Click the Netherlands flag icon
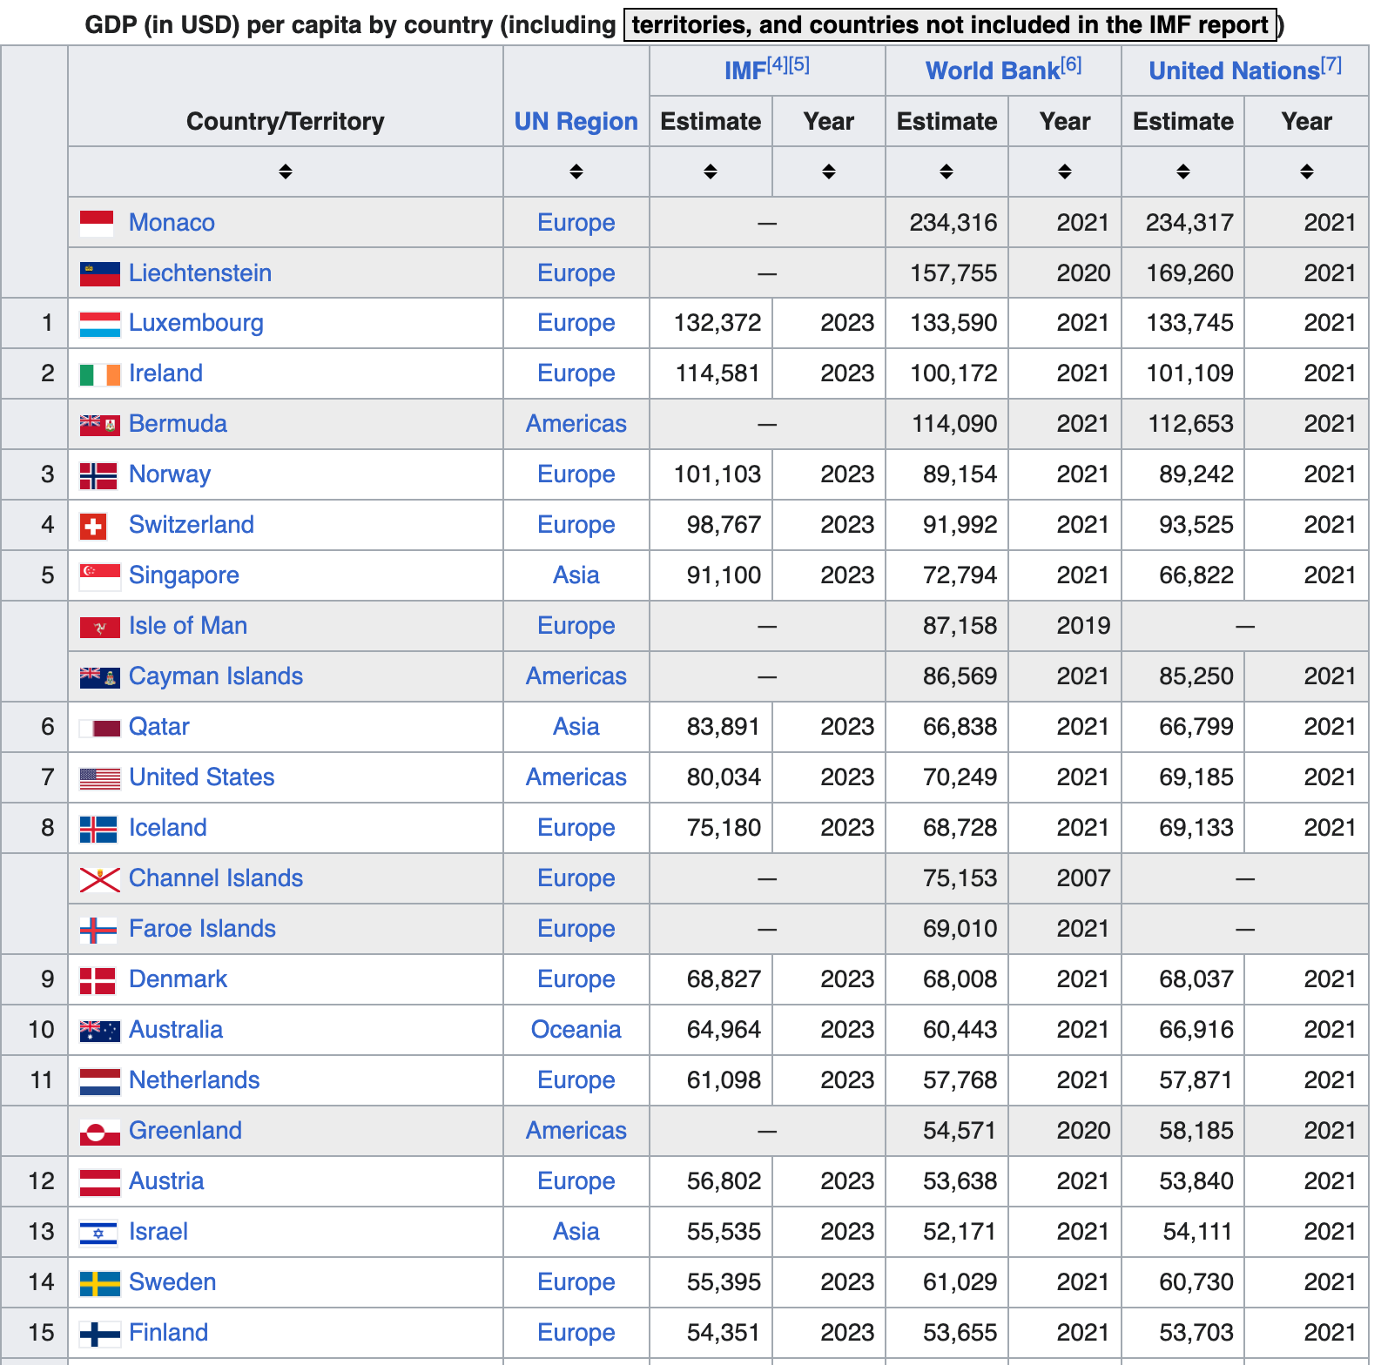Viewport: 1381px width, 1365px height. (99, 1082)
